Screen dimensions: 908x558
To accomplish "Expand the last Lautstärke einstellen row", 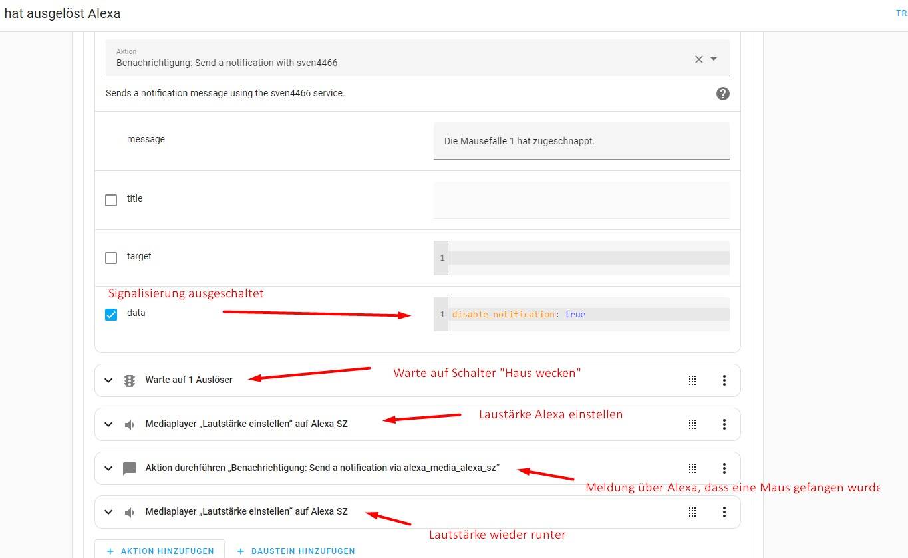I will point(109,512).
